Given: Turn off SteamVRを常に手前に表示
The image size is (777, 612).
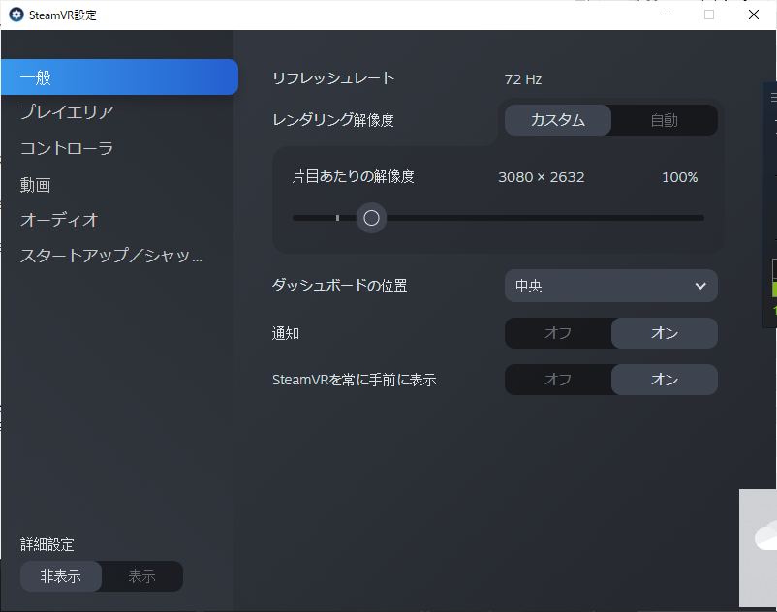Looking at the screenshot, I should click(x=558, y=380).
